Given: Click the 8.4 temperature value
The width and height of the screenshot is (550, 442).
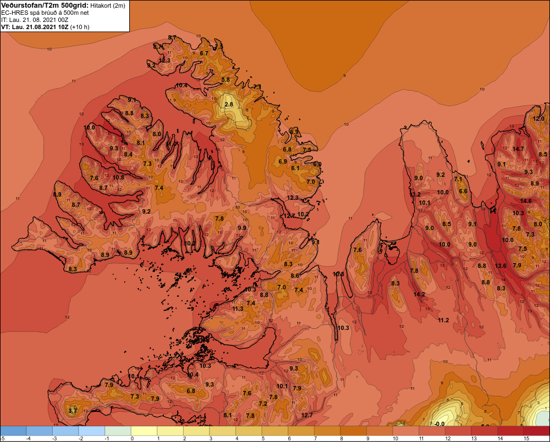Looking at the screenshot, I should [128, 154].
